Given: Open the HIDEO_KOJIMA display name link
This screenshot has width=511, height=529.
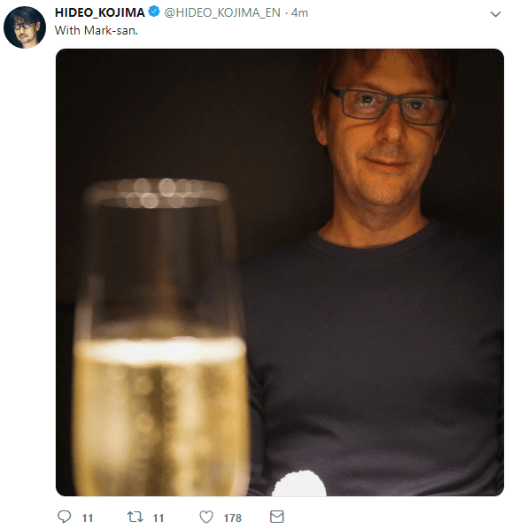Looking at the screenshot, I should click(x=100, y=12).
